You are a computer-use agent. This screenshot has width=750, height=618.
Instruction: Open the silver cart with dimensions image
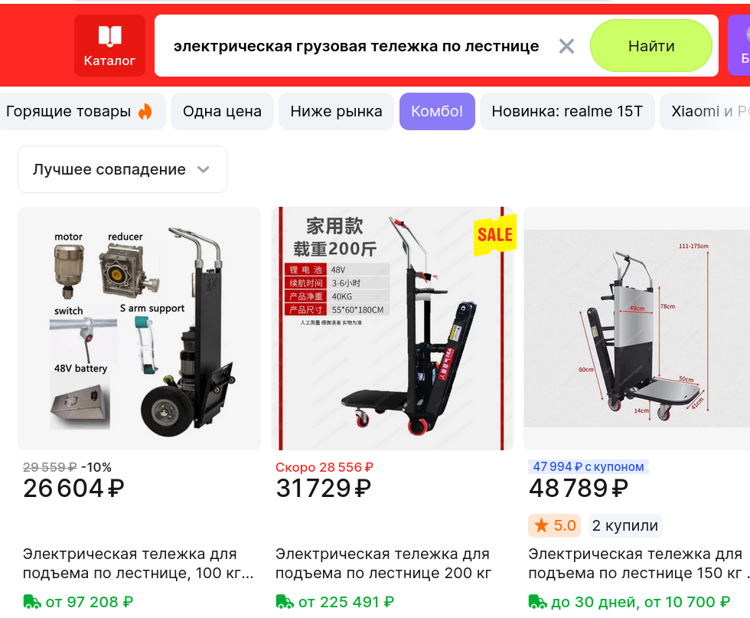click(637, 329)
